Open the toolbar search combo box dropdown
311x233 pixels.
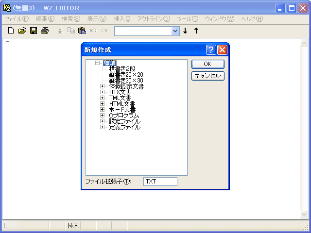[x=175, y=31]
